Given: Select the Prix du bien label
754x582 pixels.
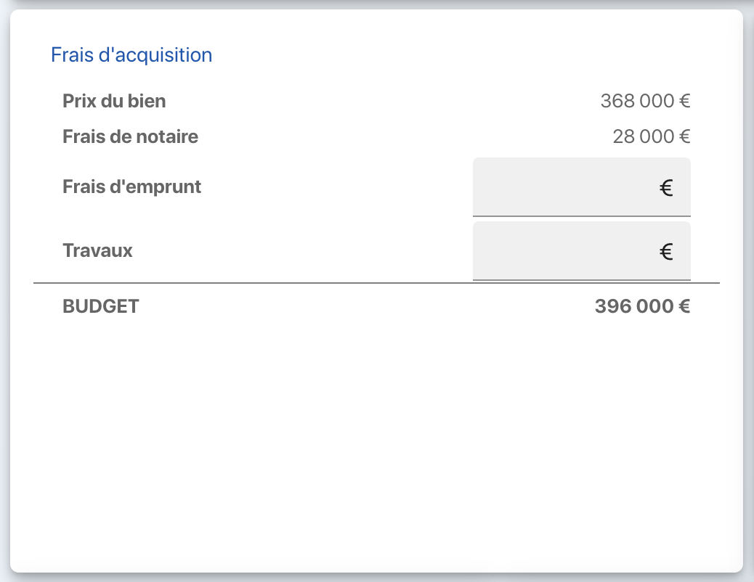Looking at the screenshot, I should point(114,101).
